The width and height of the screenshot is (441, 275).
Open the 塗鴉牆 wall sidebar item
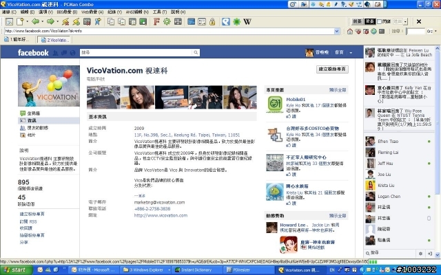click(34, 113)
